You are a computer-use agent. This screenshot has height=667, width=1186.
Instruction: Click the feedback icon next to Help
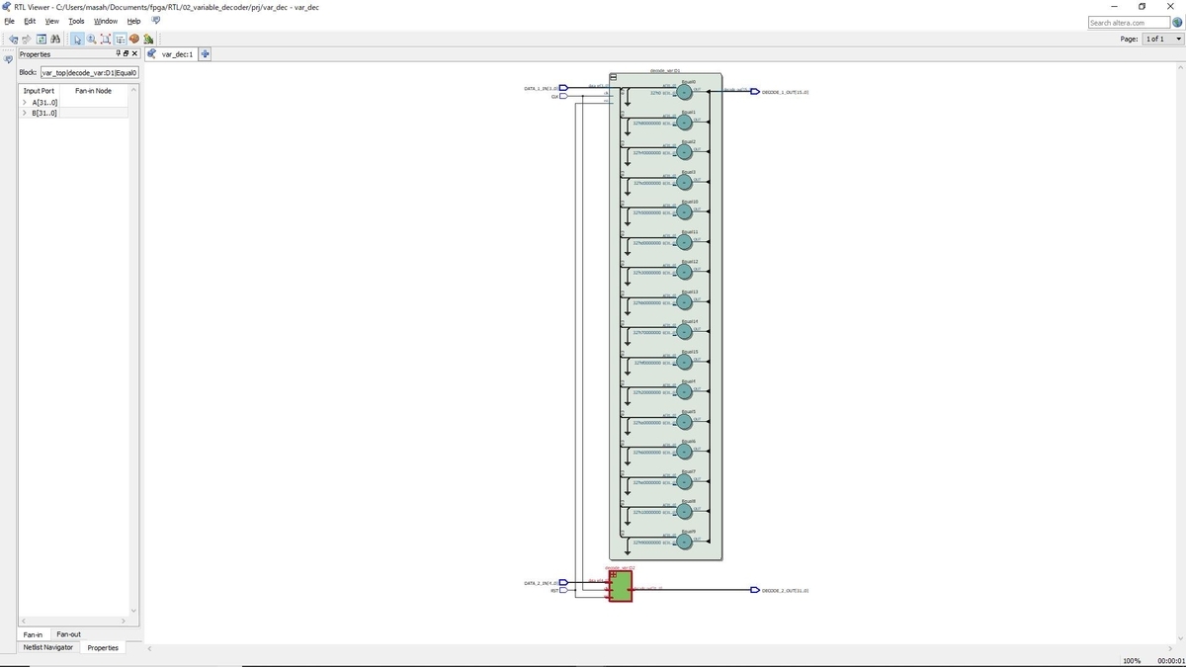click(155, 21)
